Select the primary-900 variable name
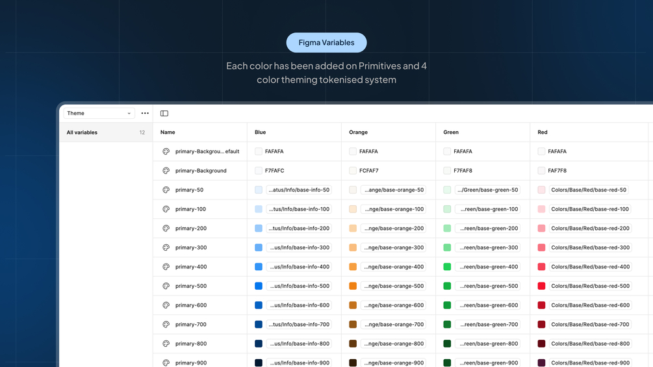 [191, 363]
